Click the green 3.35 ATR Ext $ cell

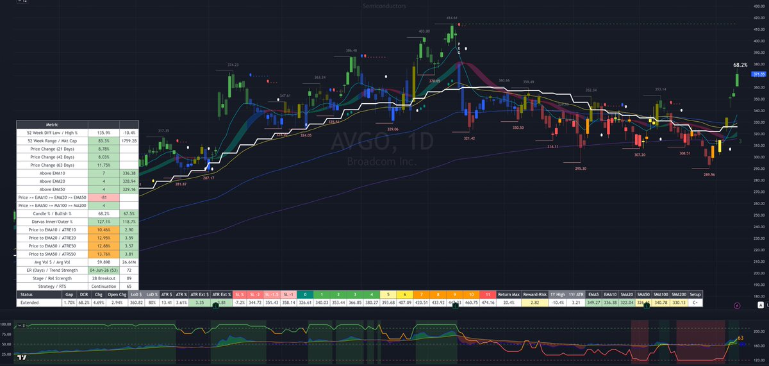pos(199,302)
